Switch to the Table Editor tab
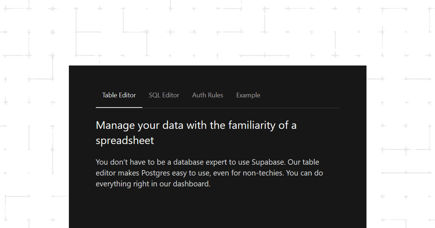Screen dimensions: 435x228 coord(119,95)
